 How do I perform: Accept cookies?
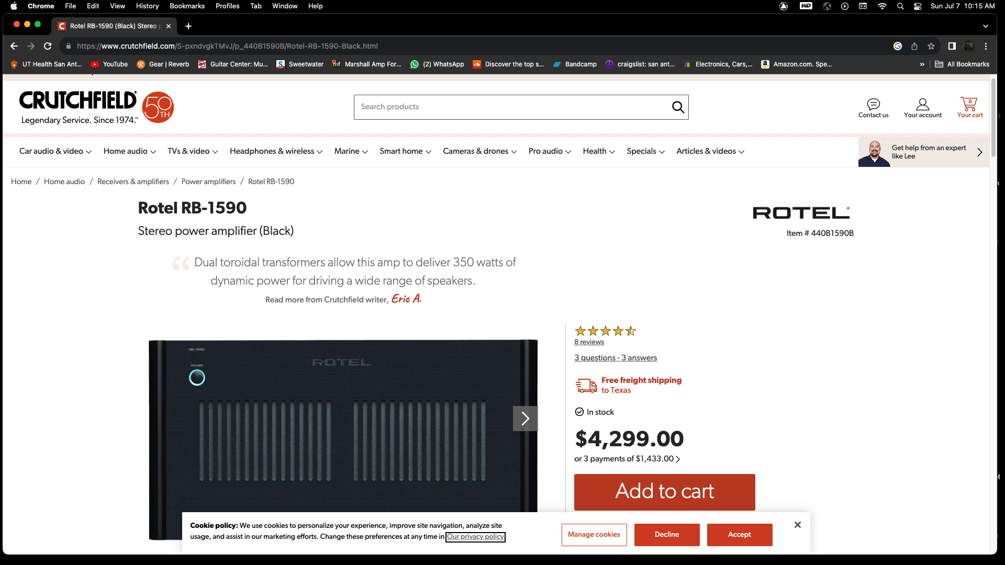pyautogui.click(x=740, y=535)
